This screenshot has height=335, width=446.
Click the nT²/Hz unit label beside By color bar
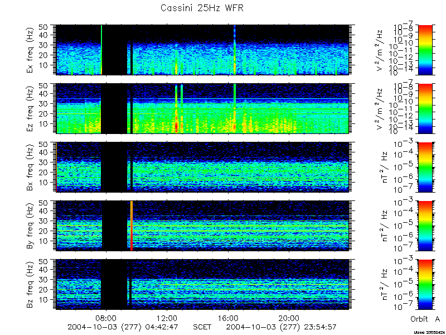pyautogui.click(x=384, y=226)
